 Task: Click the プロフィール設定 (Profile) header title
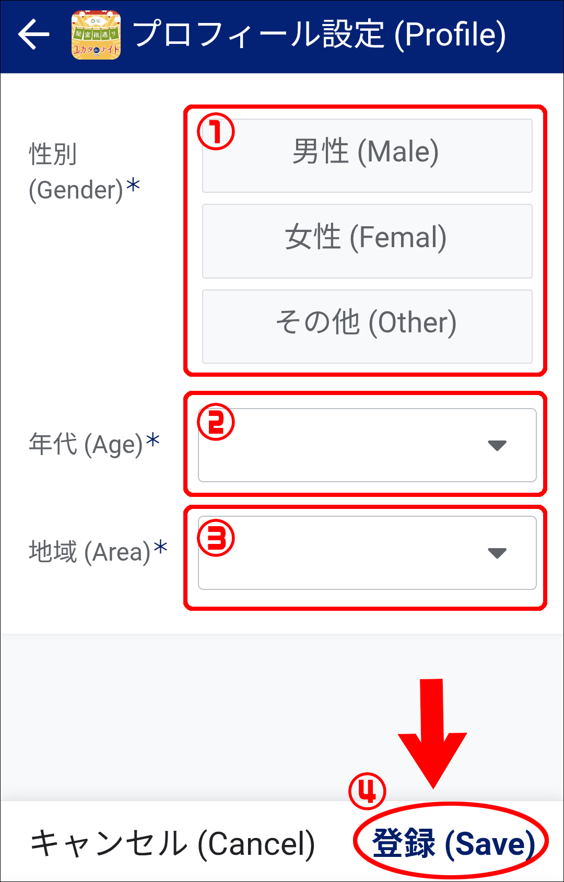(320, 35)
